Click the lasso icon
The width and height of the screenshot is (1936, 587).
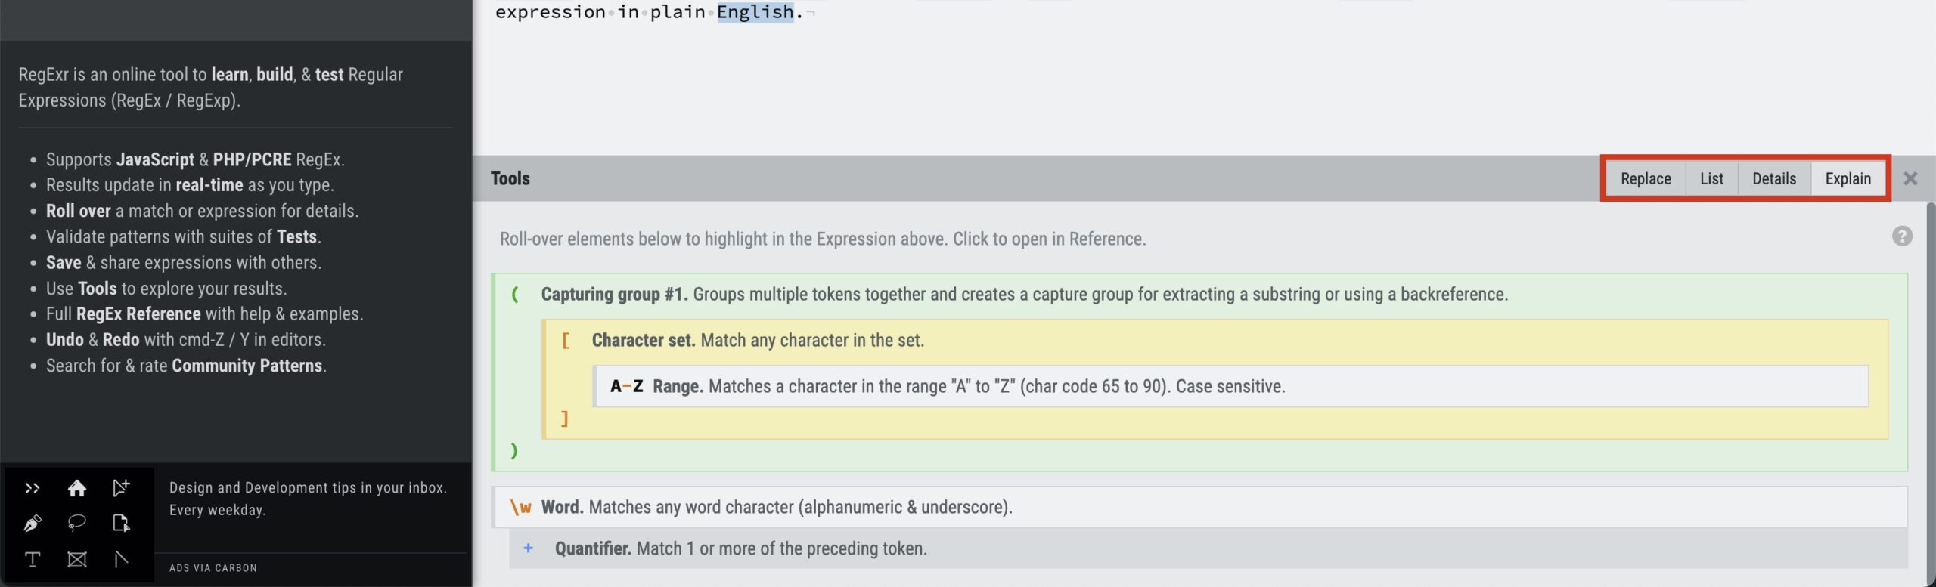pyautogui.click(x=76, y=524)
